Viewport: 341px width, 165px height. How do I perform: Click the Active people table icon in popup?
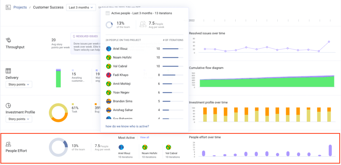click(x=108, y=13)
